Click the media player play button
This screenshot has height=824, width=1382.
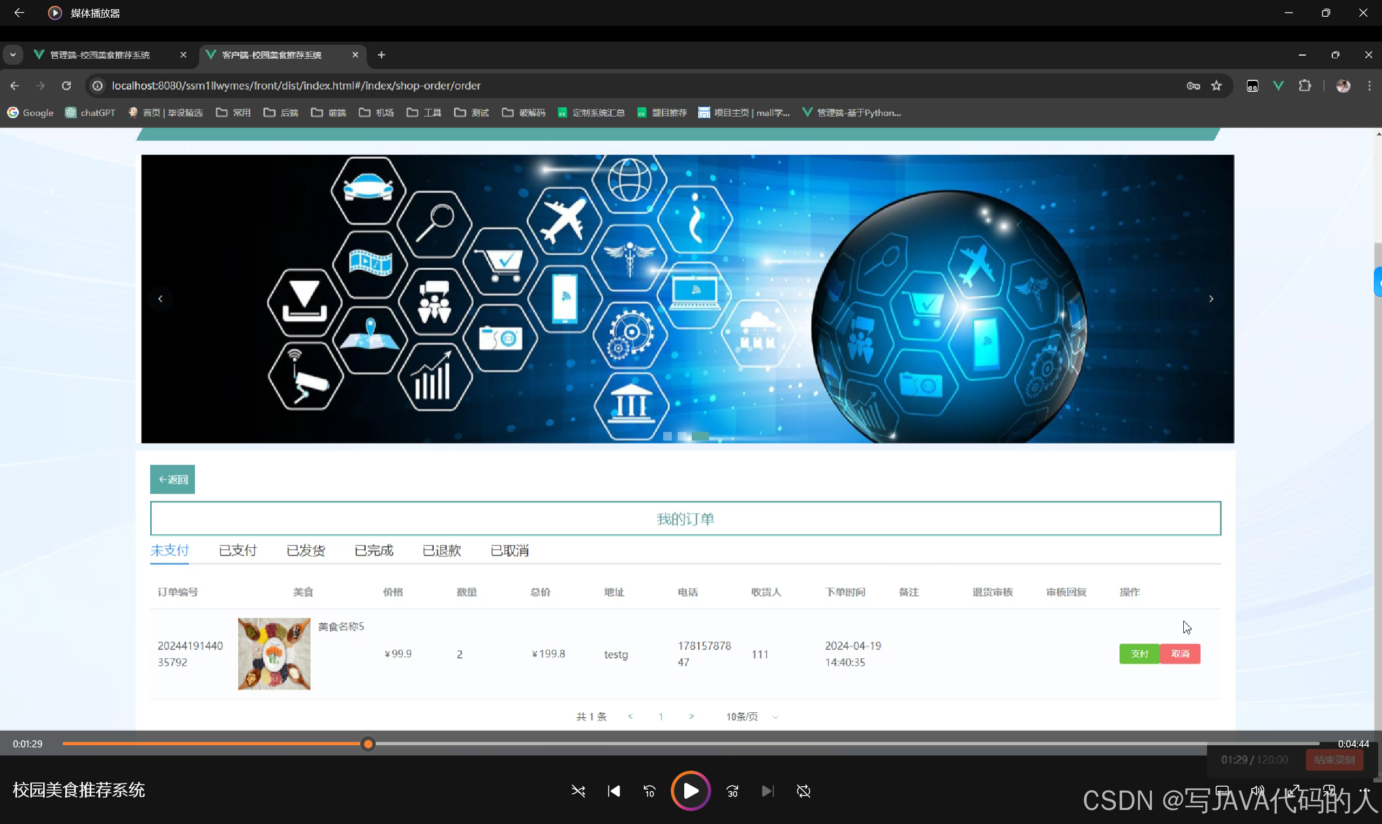pos(690,791)
